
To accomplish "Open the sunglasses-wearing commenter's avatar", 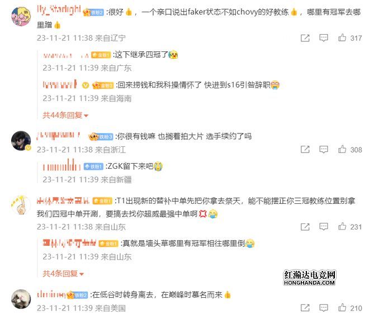I will pyautogui.click(x=21, y=141).
